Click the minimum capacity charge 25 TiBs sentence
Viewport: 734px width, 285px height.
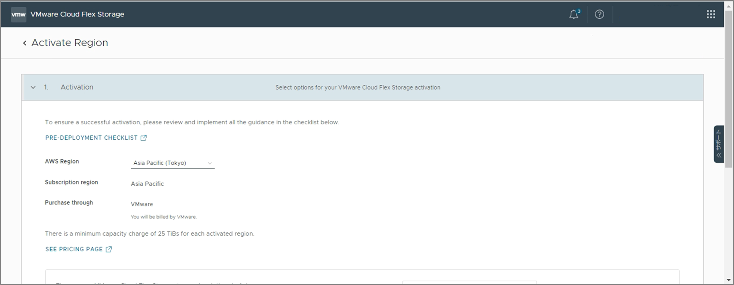click(x=149, y=233)
